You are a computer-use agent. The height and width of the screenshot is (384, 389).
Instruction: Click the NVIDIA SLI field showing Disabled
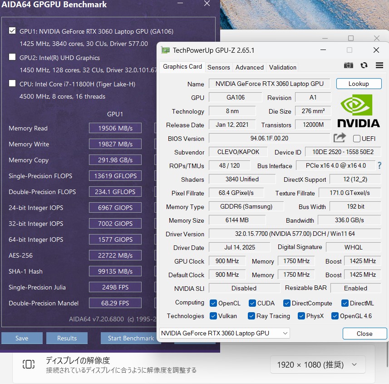tap(244, 288)
